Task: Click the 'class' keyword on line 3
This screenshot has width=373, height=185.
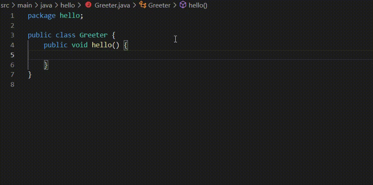Action: tap(65, 35)
